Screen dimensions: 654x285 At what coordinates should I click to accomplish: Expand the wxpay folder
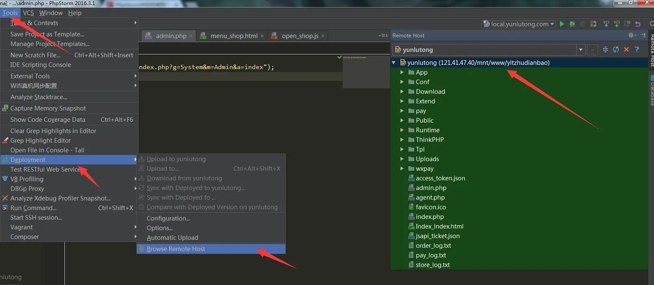tap(402, 169)
